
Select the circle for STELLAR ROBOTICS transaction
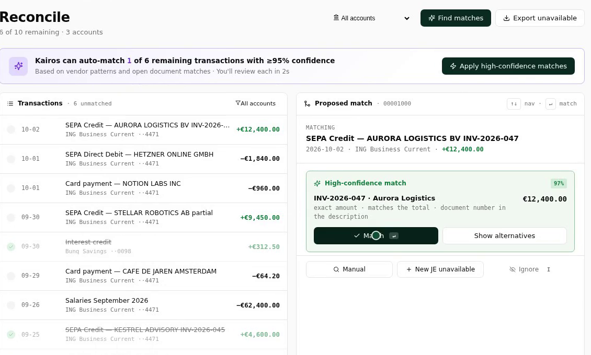click(11, 217)
